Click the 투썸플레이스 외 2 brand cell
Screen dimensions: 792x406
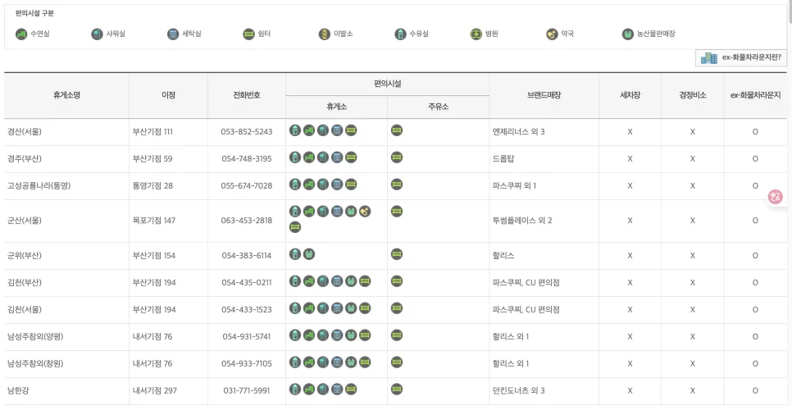click(544, 221)
